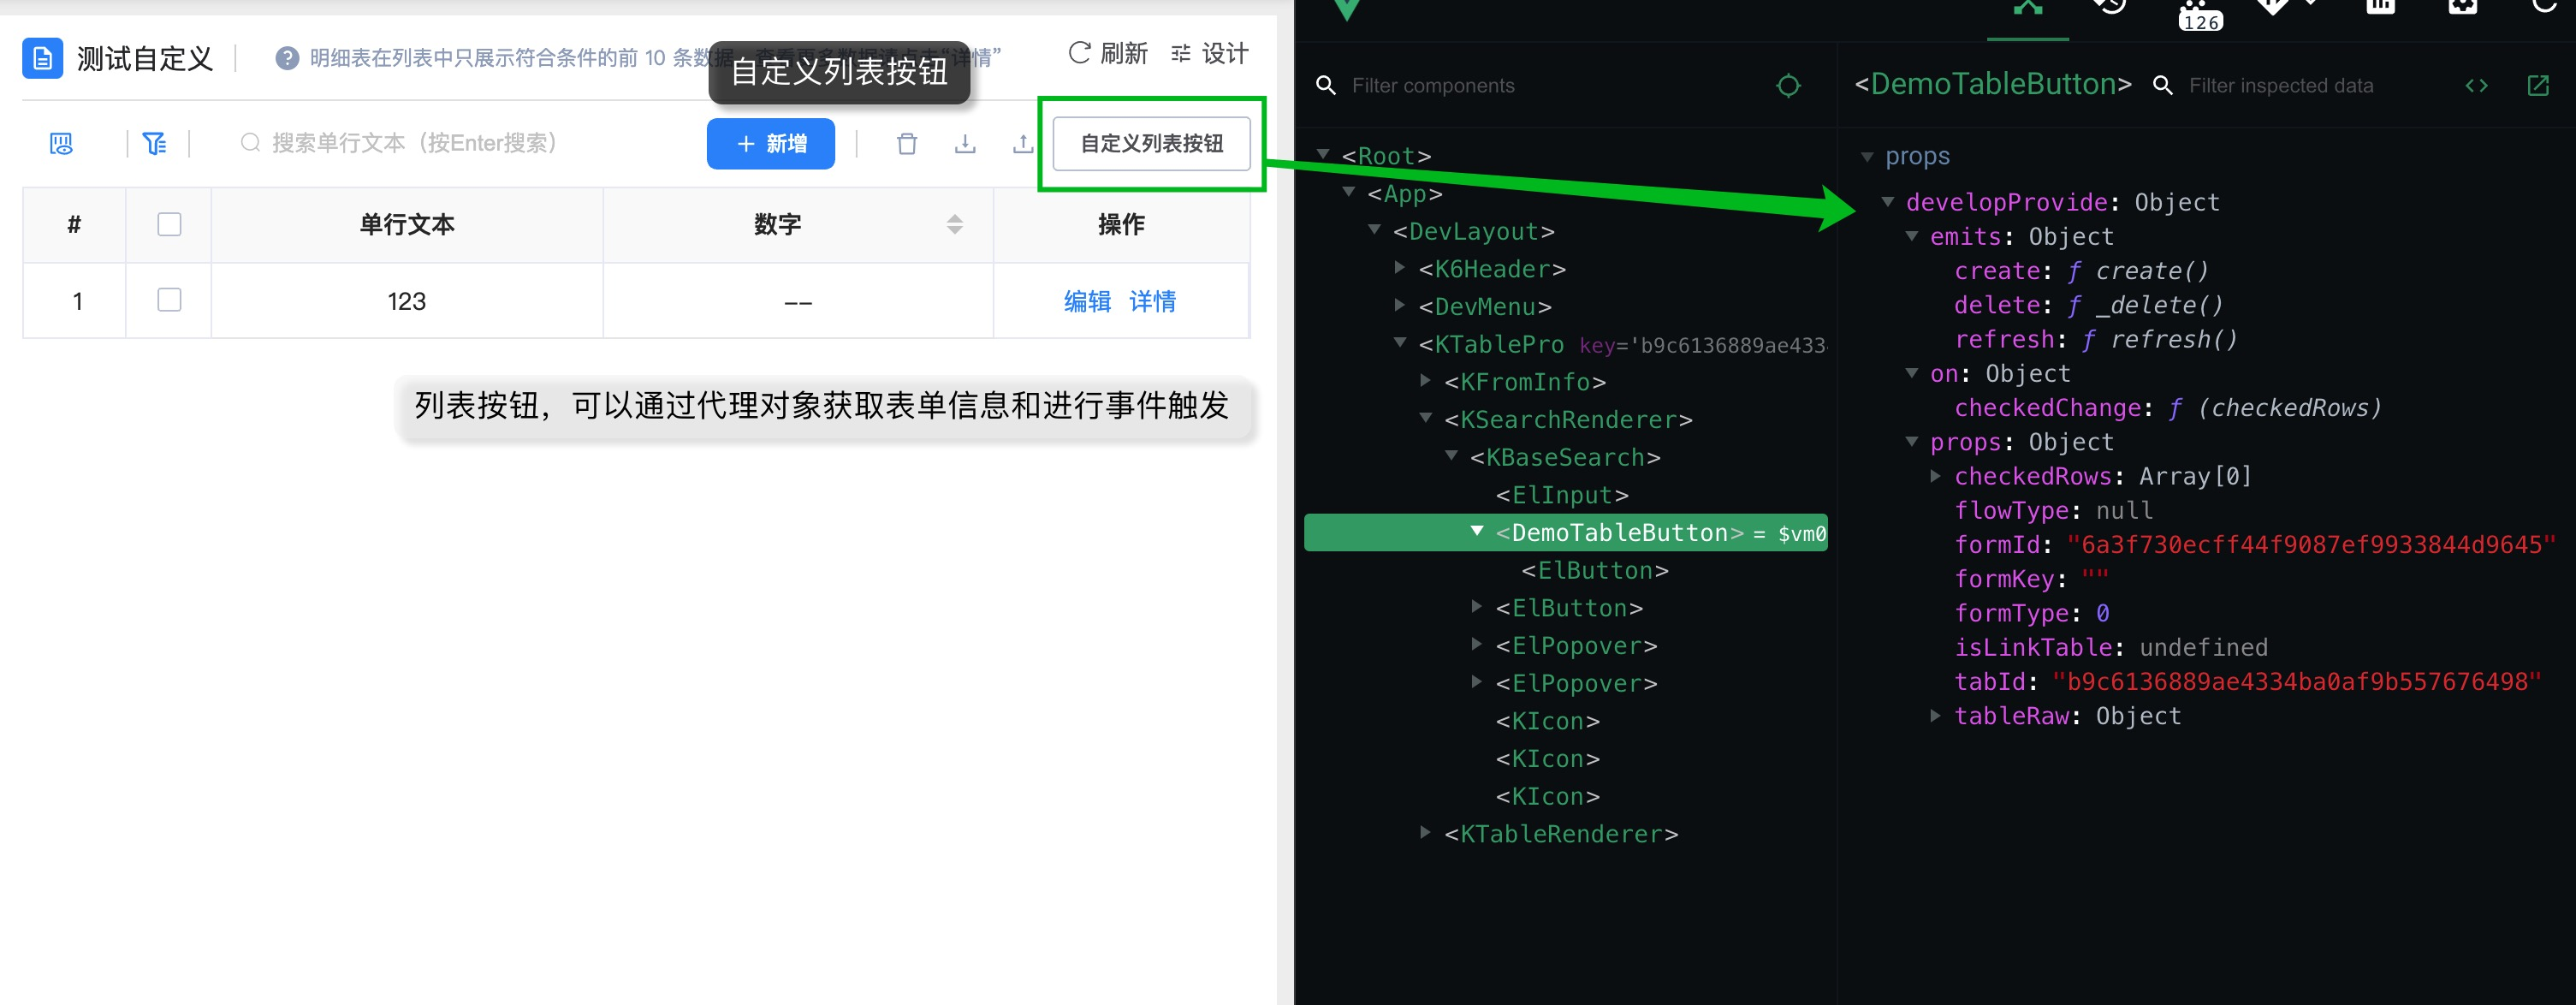Check the row 1 checkbox
Viewport: 2576px width, 1005px height.
(169, 300)
